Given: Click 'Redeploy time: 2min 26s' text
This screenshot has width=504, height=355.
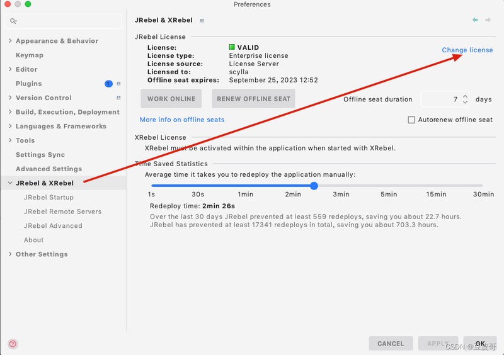Looking at the screenshot, I should [x=192, y=206].
